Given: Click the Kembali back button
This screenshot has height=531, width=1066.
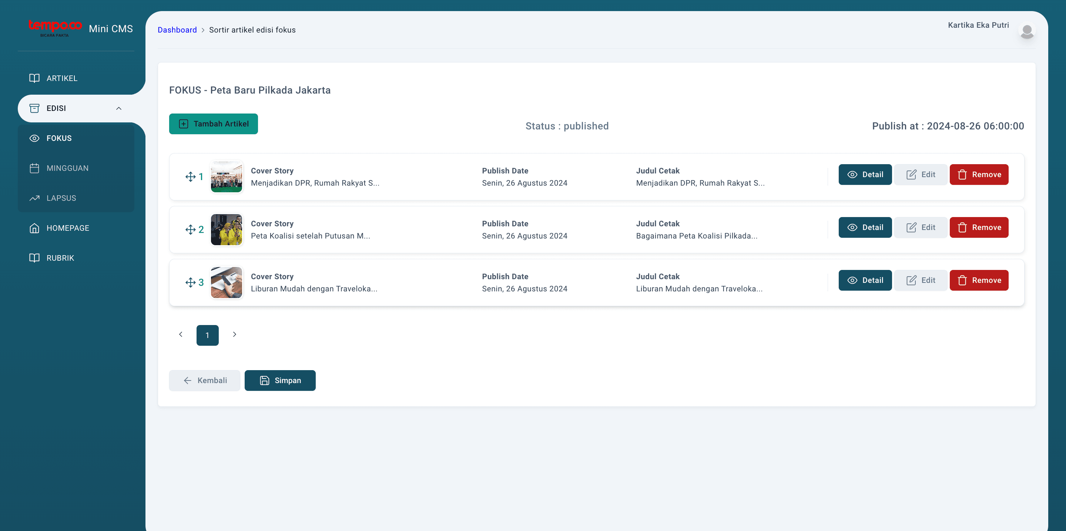Looking at the screenshot, I should [x=204, y=381].
